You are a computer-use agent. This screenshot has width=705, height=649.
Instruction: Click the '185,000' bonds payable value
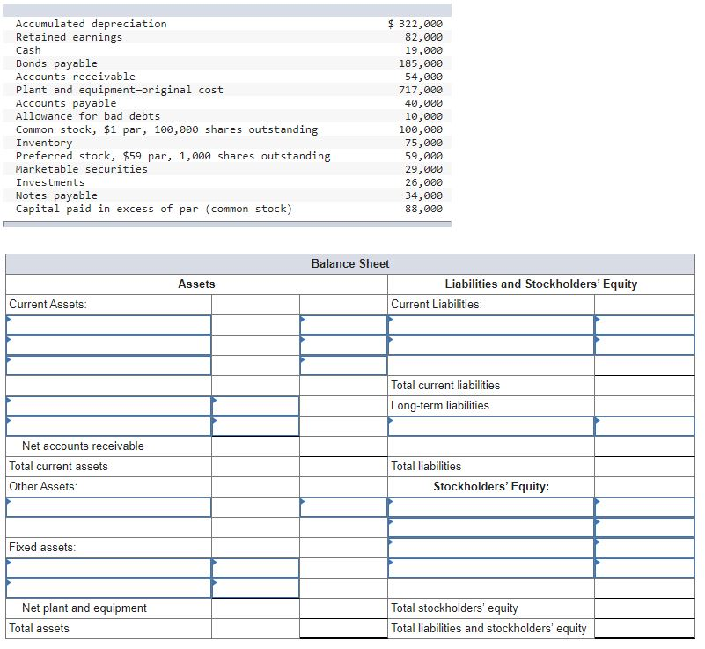tap(421, 63)
